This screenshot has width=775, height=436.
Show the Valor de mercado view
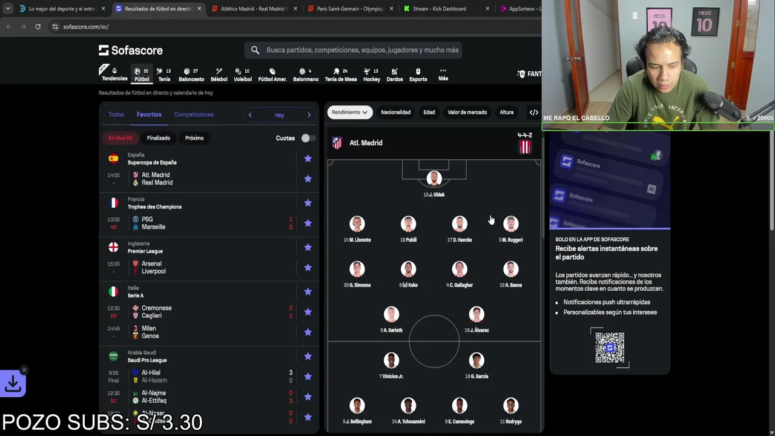click(467, 112)
